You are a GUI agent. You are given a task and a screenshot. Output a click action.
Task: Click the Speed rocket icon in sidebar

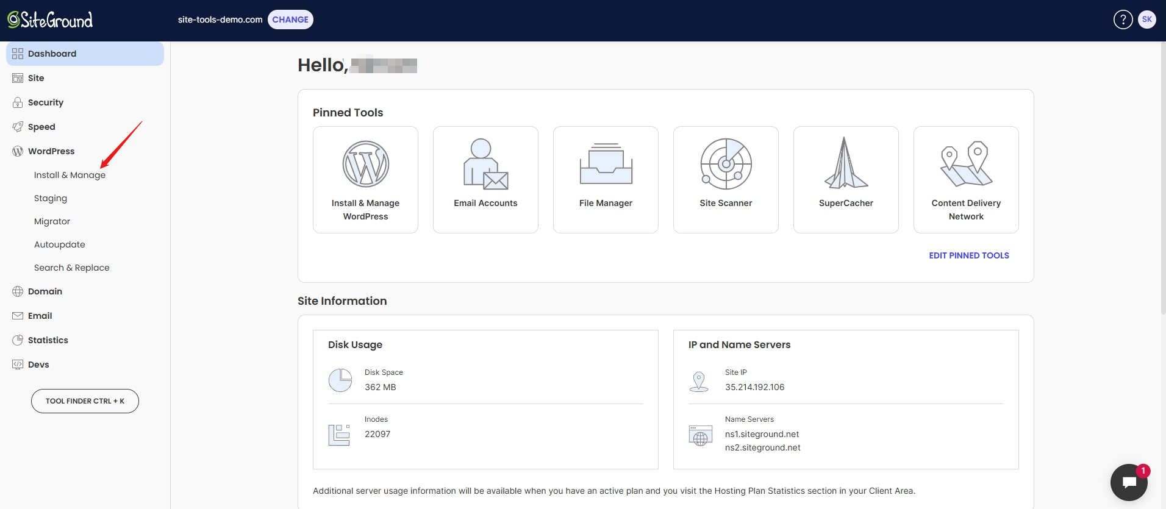pyautogui.click(x=18, y=127)
